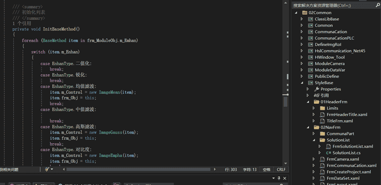Toggle auto-hide pin on bottom panel
The height and width of the screenshot is (185, 381).
tap(279, 178)
